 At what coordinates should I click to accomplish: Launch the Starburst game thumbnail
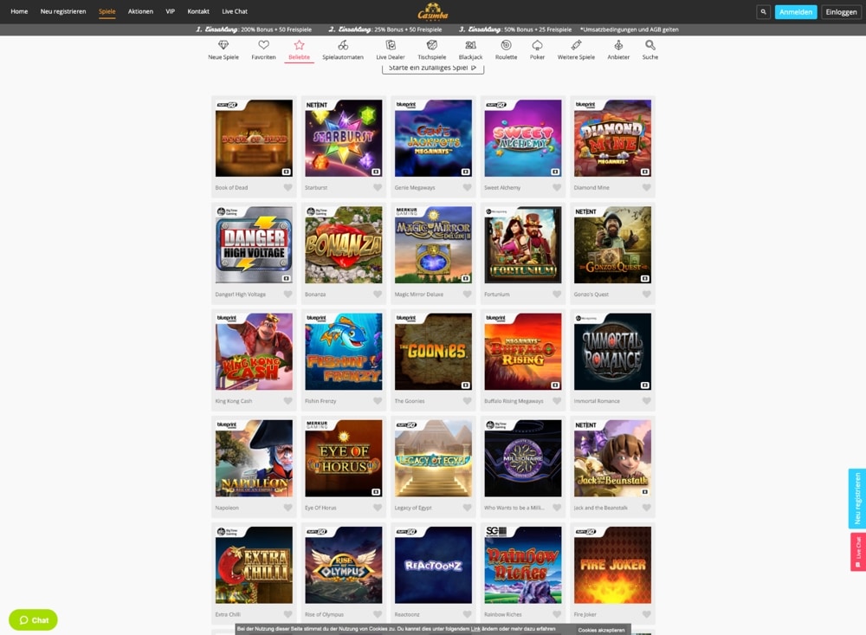[x=344, y=138]
